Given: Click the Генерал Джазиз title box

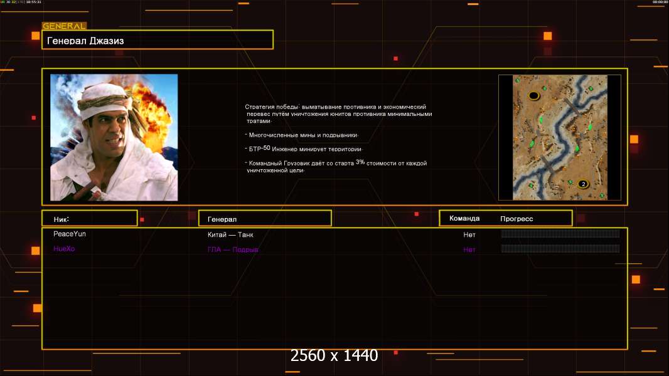Looking at the screenshot, I should coord(158,40).
